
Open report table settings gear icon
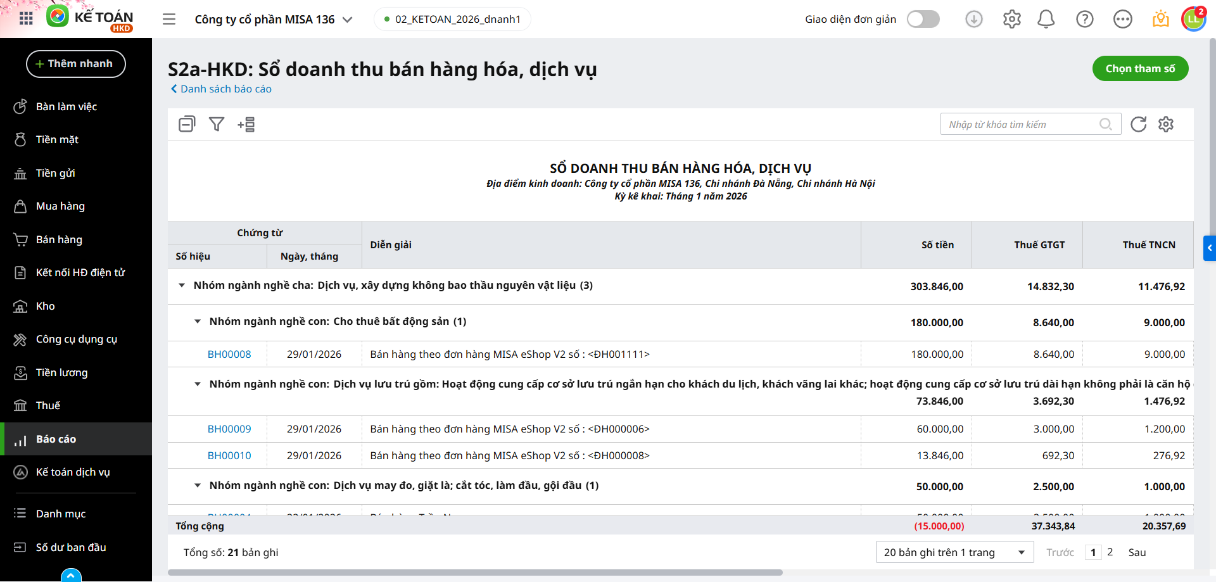point(1166,124)
